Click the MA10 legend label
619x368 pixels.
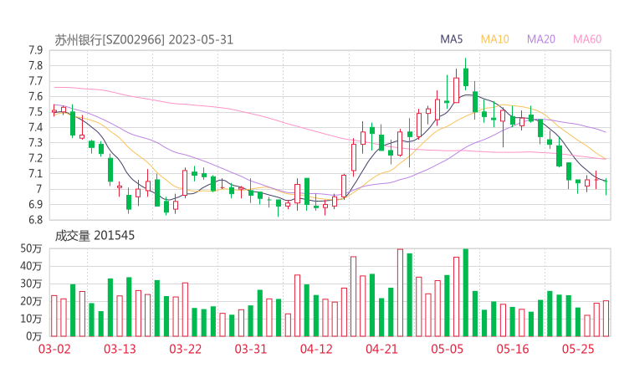click(494, 39)
